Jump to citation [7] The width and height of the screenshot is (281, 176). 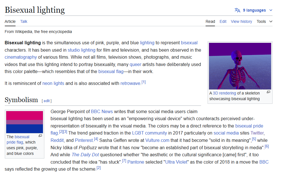tap(124, 161)
